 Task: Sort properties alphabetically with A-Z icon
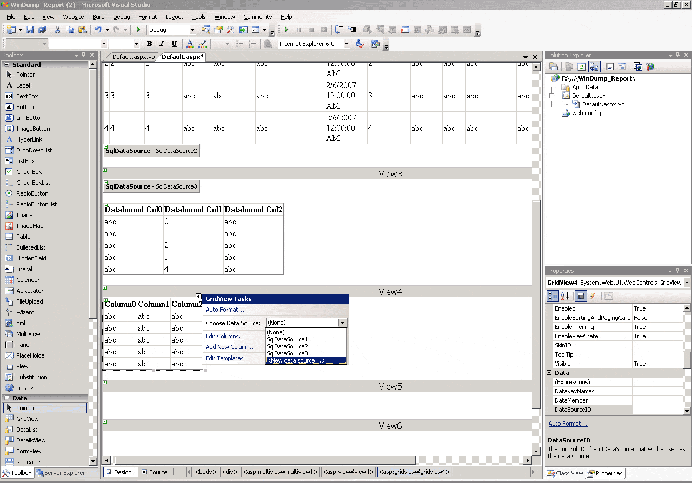(x=565, y=296)
